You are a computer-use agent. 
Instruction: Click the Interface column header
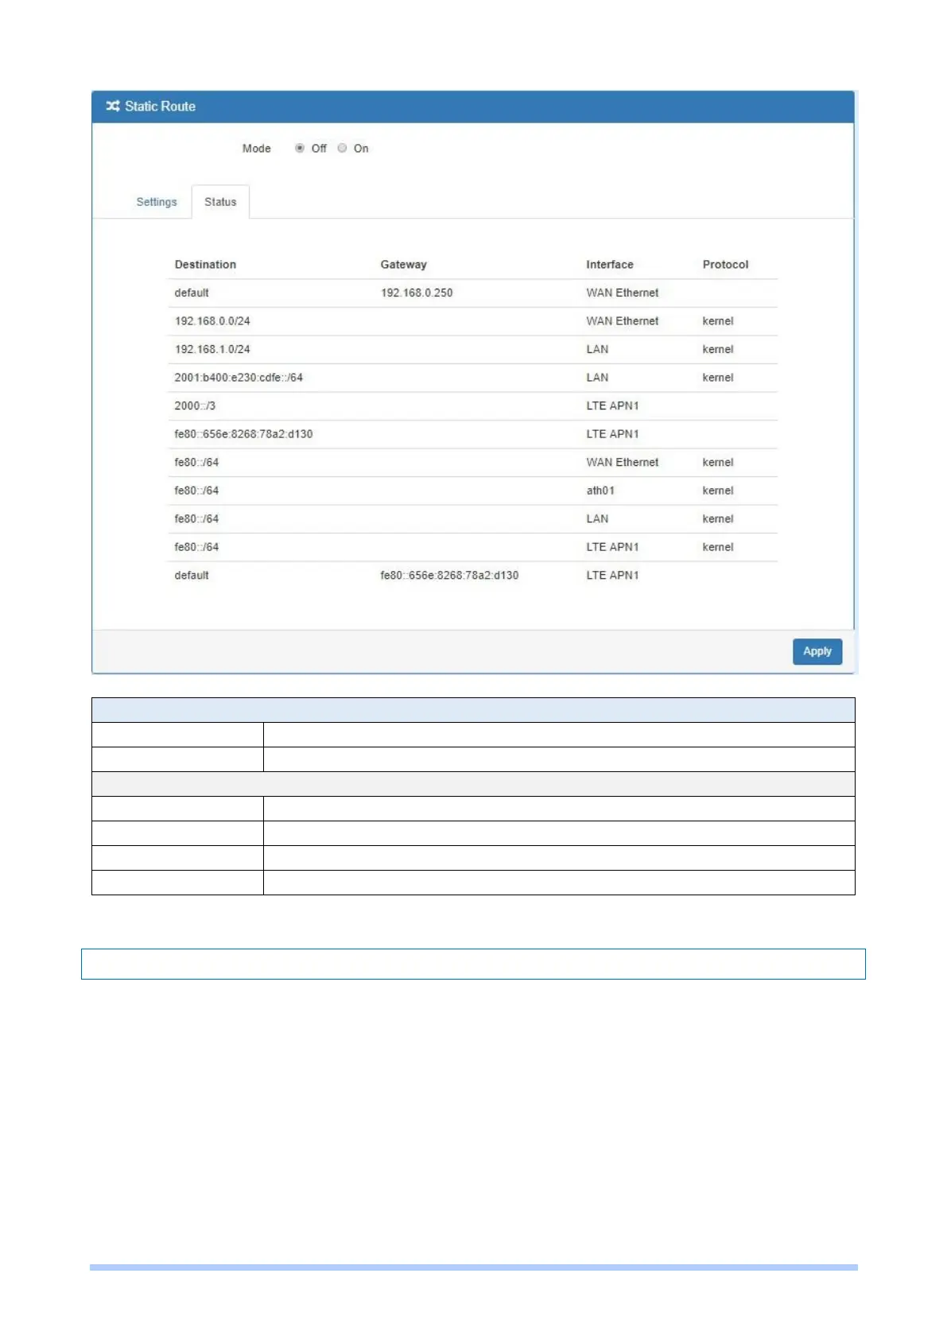[610, 265]
